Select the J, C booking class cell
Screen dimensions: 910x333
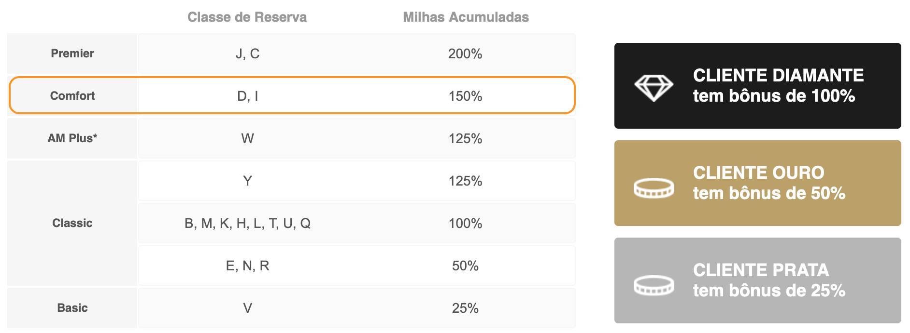[x=247, y=53]
